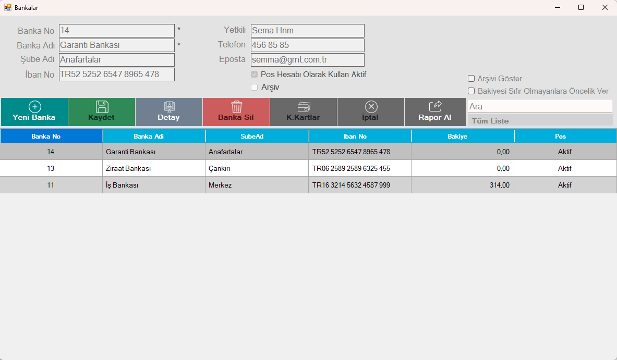Enable the Arşivi Göster checkbox

tap(471, 79)
